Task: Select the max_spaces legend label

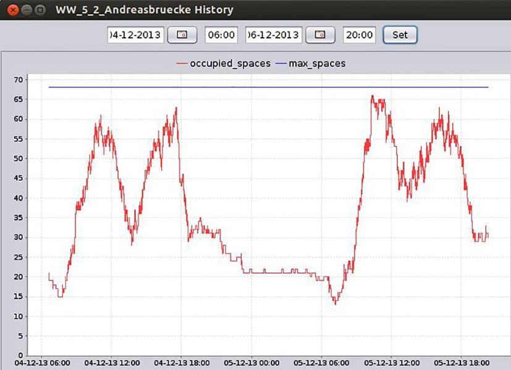Action: point(318,64)
